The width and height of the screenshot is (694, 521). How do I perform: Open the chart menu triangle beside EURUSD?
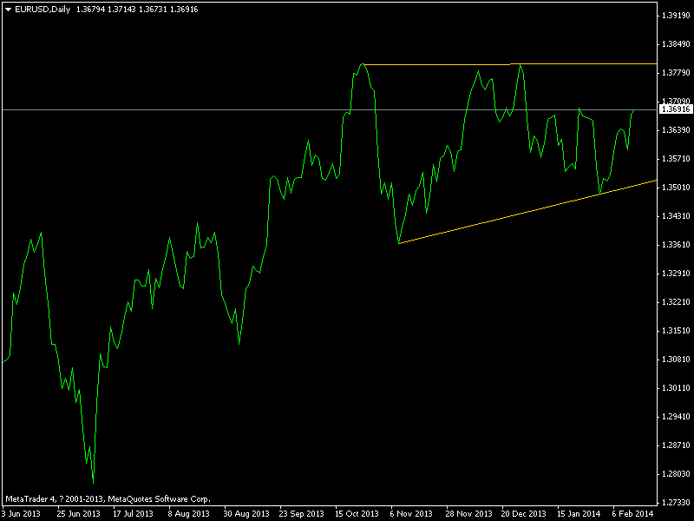pyautogui.click(x=8, y=10)
